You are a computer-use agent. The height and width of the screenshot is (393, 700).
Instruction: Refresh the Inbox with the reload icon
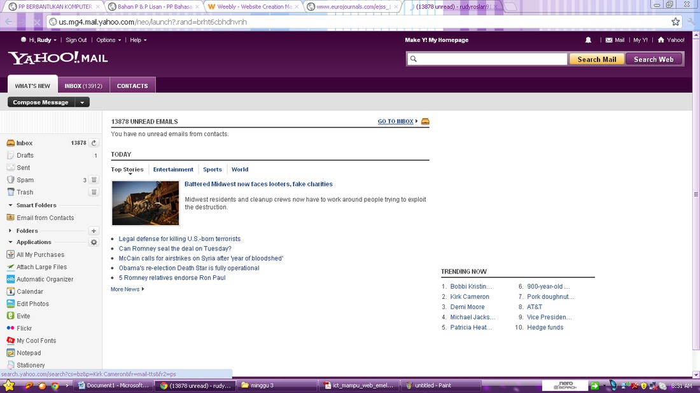tap(94, 142)
